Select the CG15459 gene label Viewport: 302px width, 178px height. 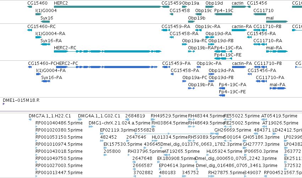pos(172,3)
